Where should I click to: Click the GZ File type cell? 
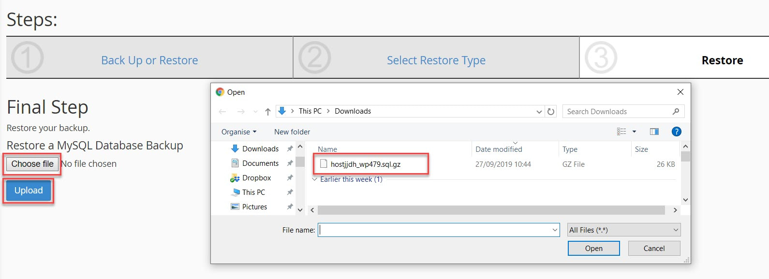573,164
